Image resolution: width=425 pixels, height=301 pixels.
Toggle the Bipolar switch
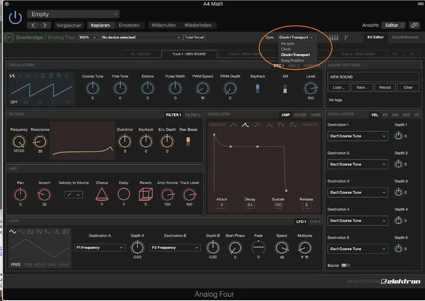pyautogui.click(x=345, y=265)
